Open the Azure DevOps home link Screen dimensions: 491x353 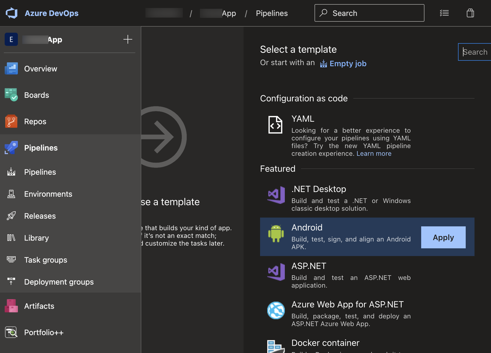coord(51,13)
